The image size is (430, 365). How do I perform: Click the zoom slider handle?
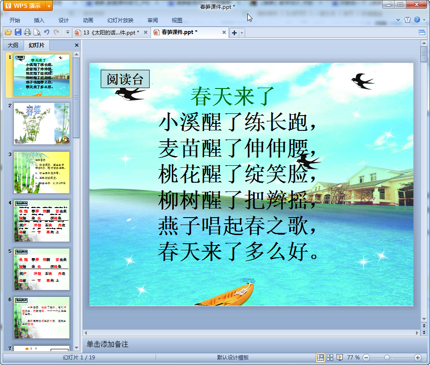click(x=387, y=357)
